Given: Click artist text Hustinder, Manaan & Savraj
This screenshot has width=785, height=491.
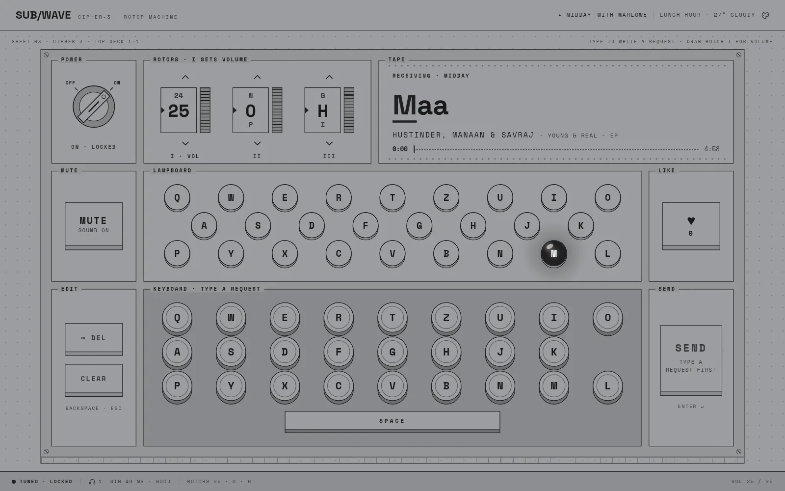Looking at the screenshot, I should coord(463,135).
